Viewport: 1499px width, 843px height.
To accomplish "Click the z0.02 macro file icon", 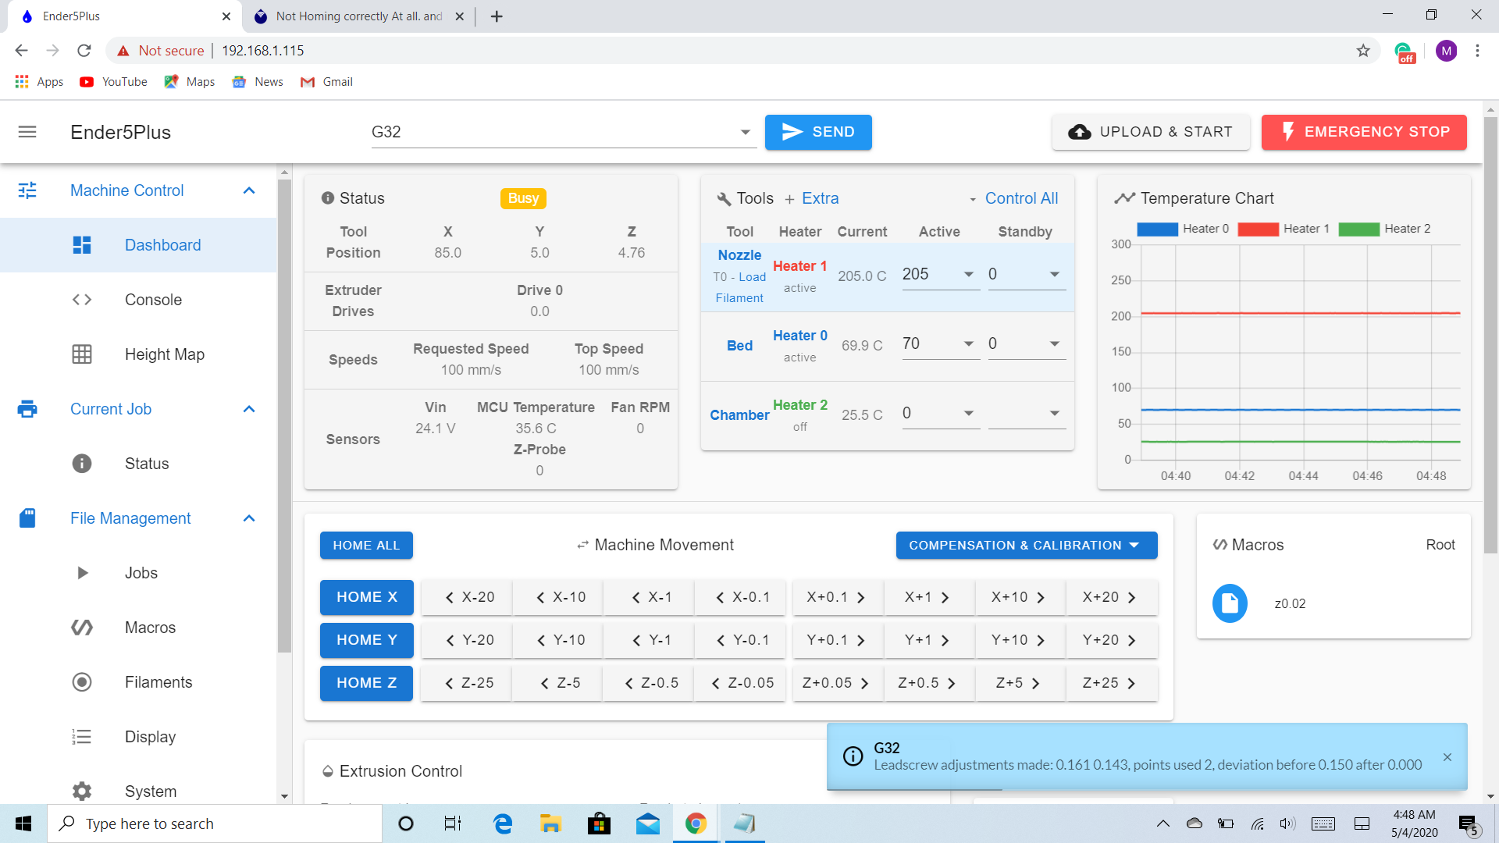I will pos(1230,603).
